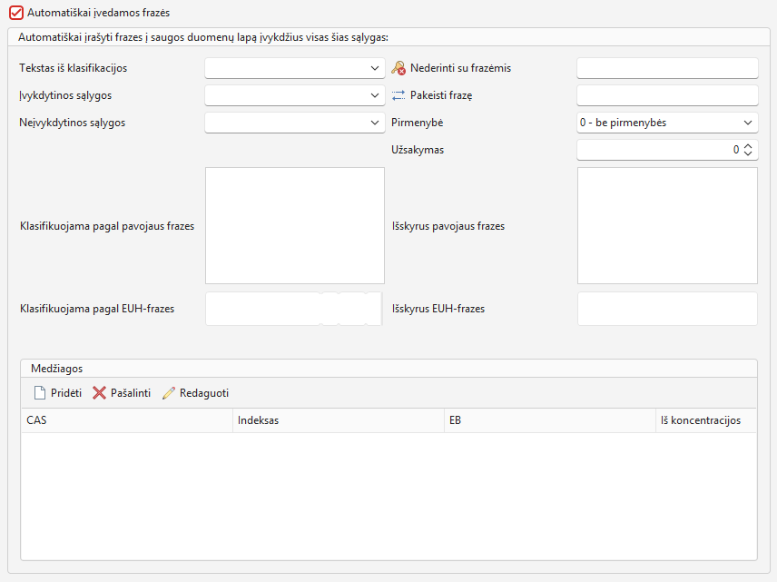Click the Išskyrus pavojaus frazes list box
The image size is (777, 582).
(667, 225)
